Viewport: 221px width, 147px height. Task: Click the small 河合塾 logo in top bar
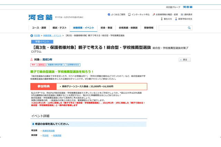(x=188, y=7)
